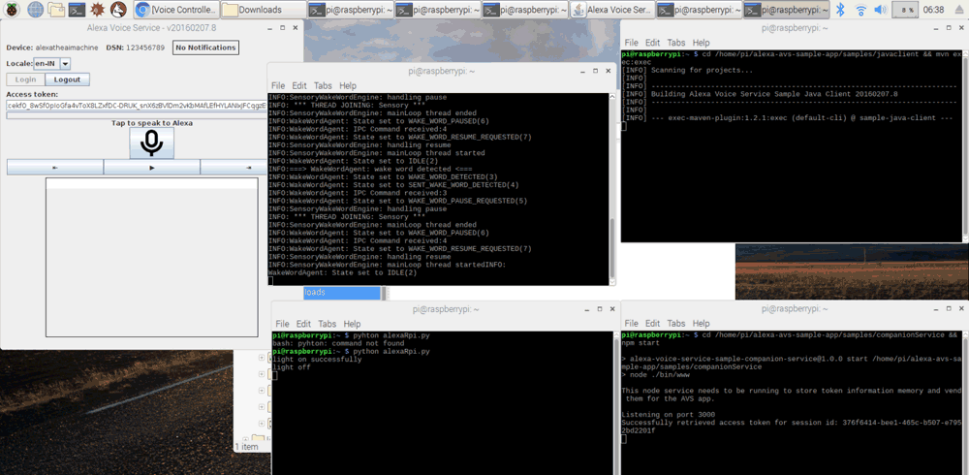Open the Locale en-IN dropdown

click(x=66, y=63)
